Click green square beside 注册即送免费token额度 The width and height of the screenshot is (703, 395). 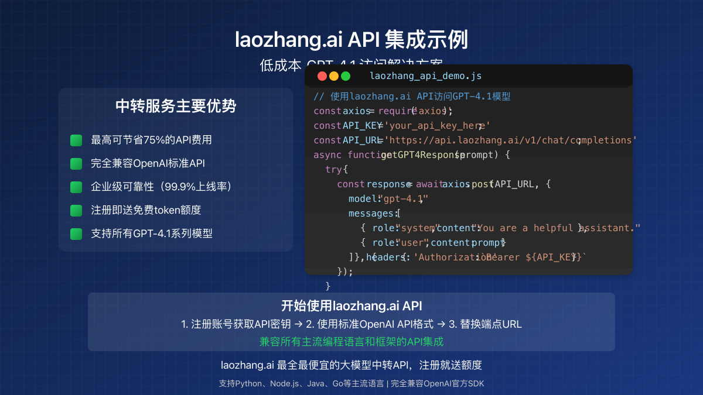pos(76,211)
